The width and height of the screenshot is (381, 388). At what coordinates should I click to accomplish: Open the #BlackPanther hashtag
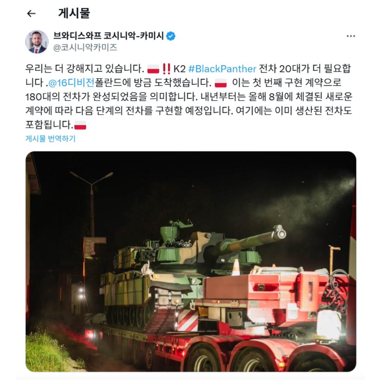(x=222, y=69)
